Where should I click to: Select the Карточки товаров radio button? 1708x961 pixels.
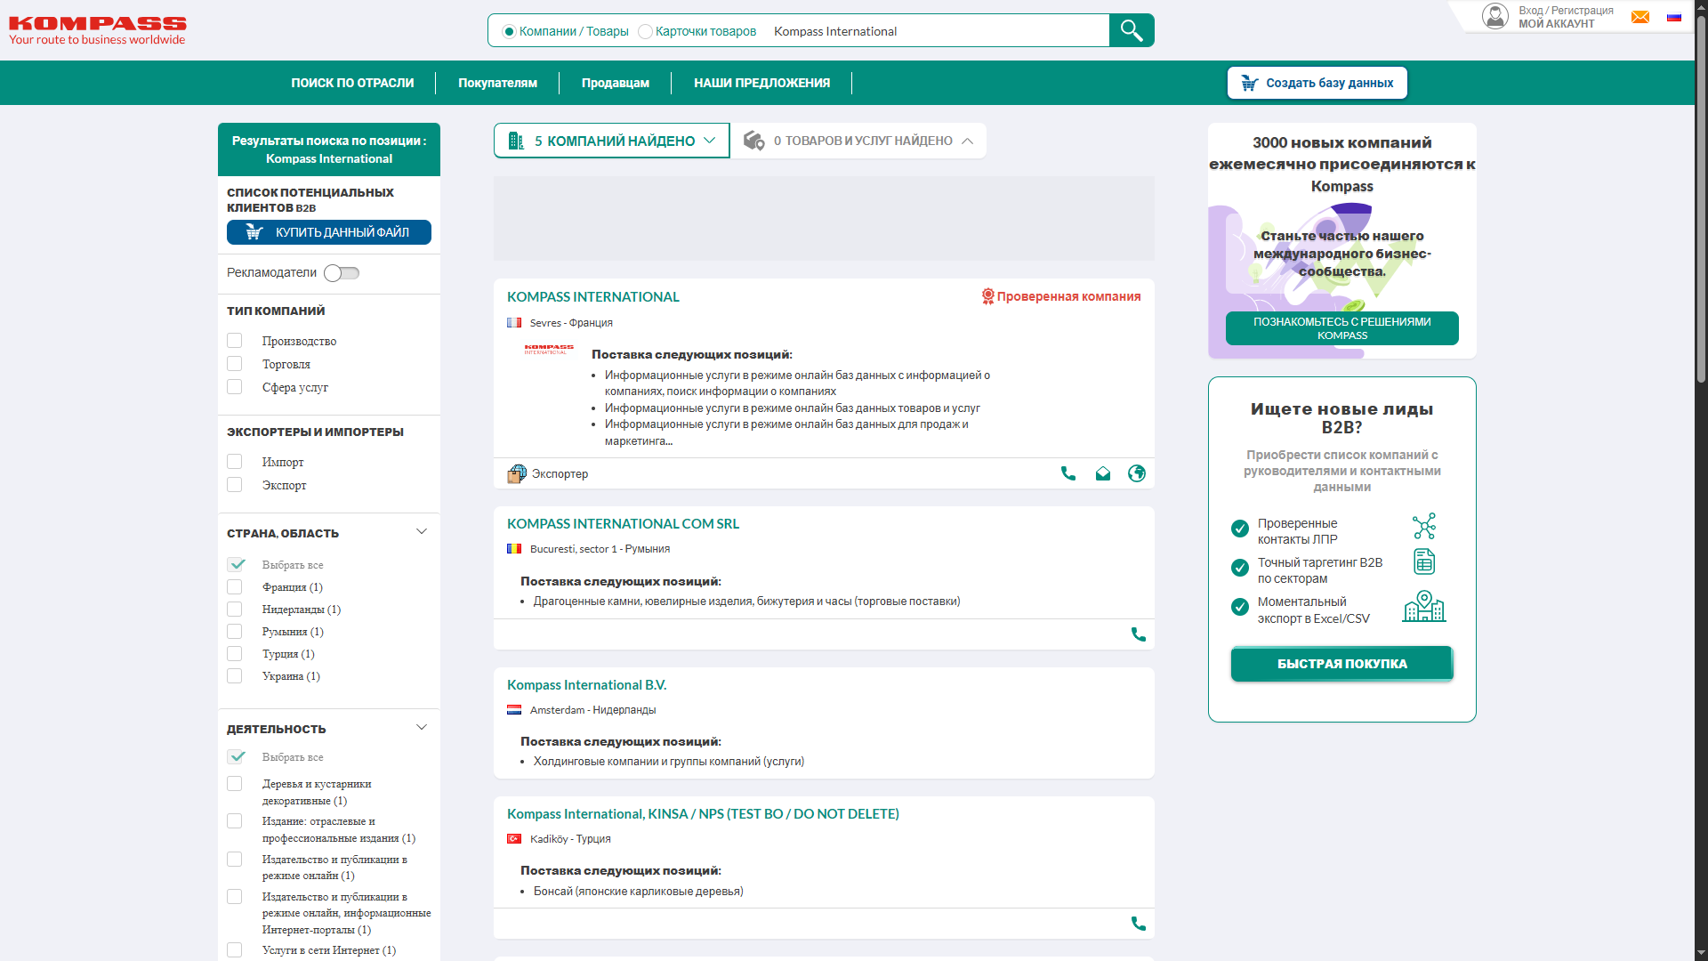tap(646, 32)
